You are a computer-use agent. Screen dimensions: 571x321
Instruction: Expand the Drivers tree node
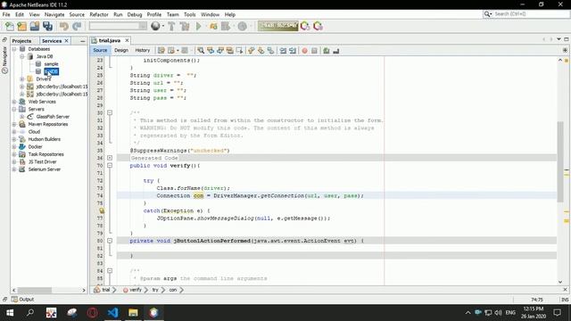coord(21,79)
